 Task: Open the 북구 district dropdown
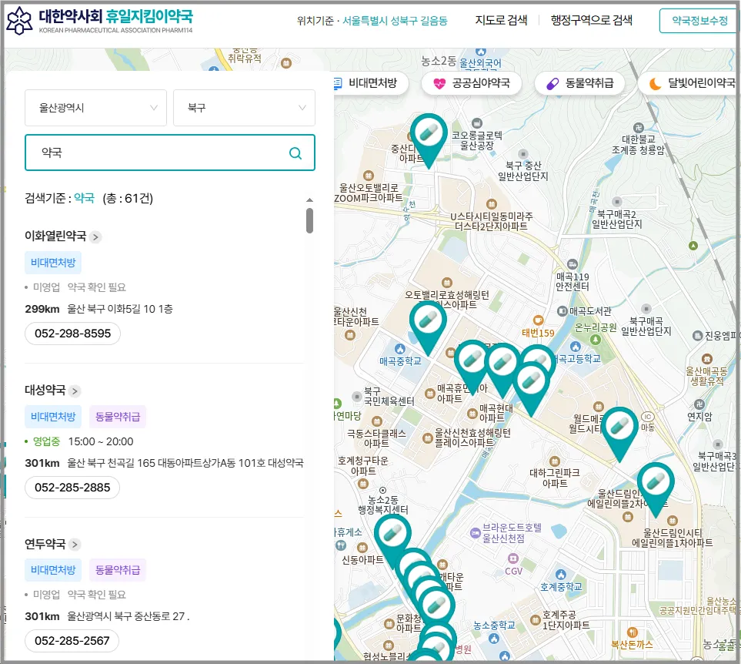tap(244, 108)
